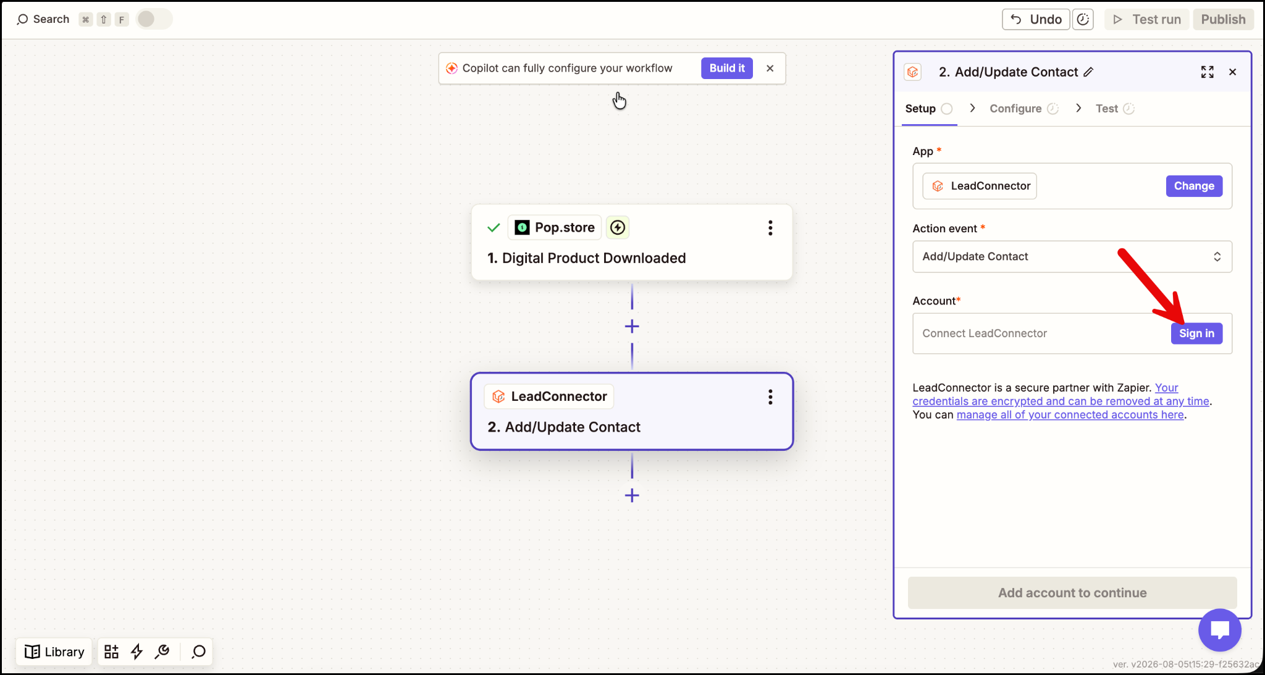Click Change to switch the app

[x=1193, y=186]
